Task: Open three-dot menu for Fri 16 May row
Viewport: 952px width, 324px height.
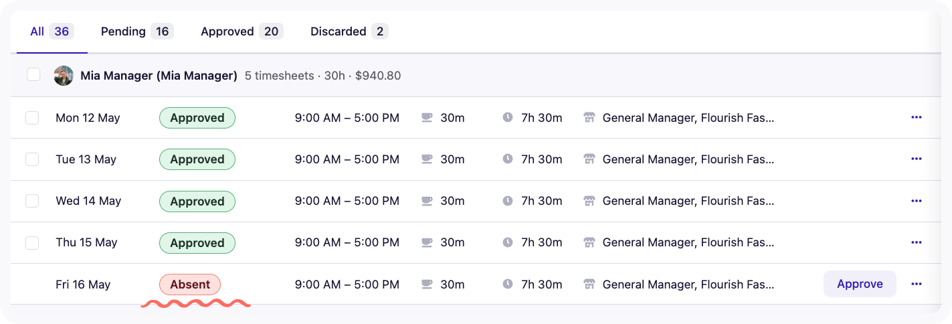Action: (916, 285)
